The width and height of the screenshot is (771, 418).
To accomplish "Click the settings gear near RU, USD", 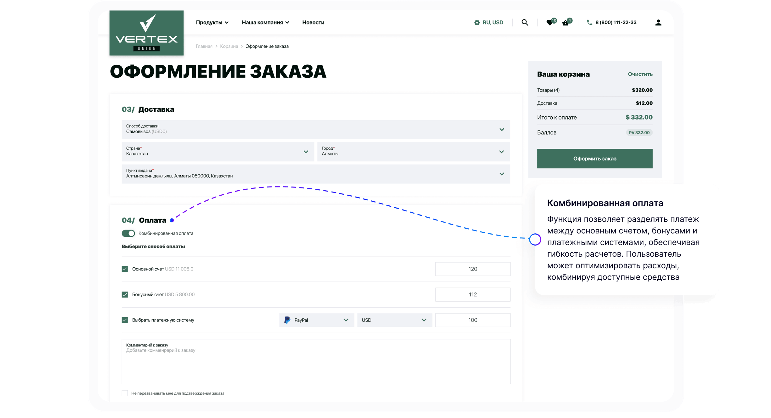I will coord(477,22).
